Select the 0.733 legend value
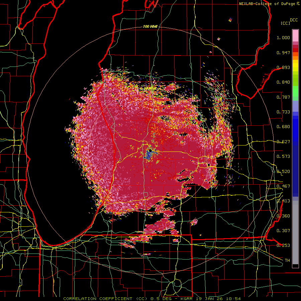The width and height of the screenshot is (301, 301). point(283,112)
